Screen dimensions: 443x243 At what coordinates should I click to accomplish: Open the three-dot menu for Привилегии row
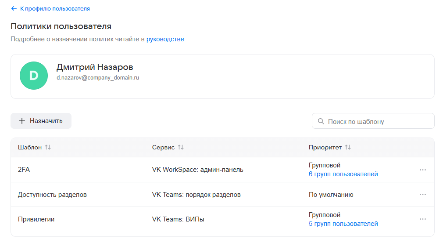coord(422,219)
